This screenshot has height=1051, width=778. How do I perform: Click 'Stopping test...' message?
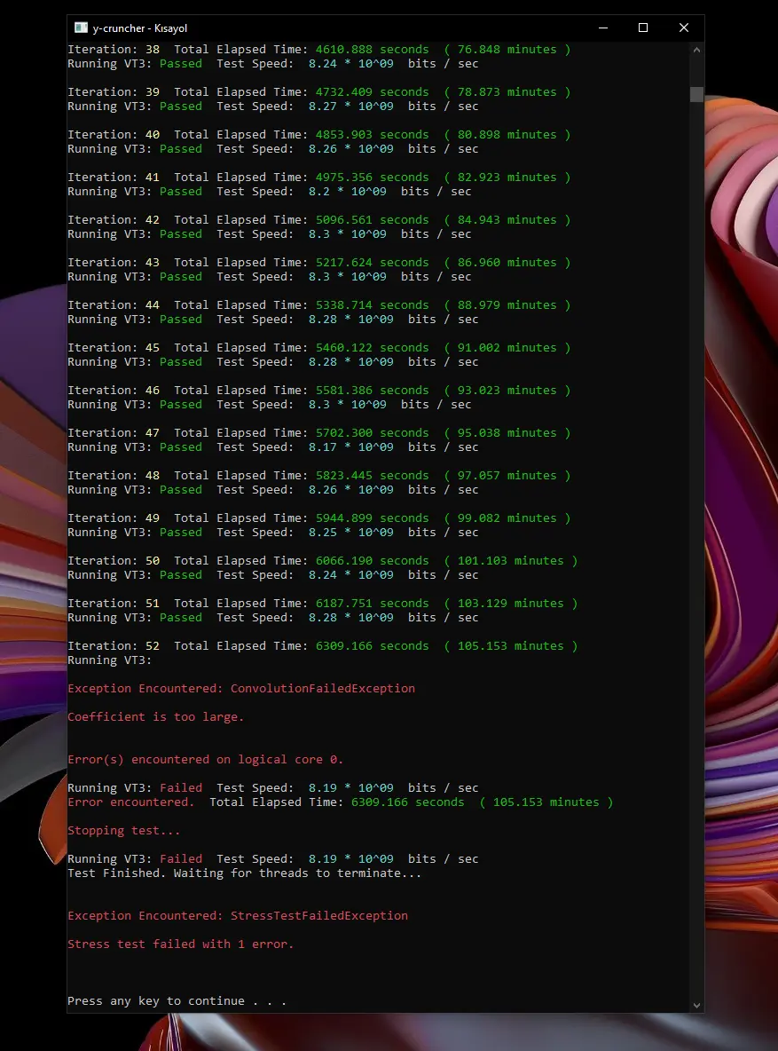pos(124,831)
